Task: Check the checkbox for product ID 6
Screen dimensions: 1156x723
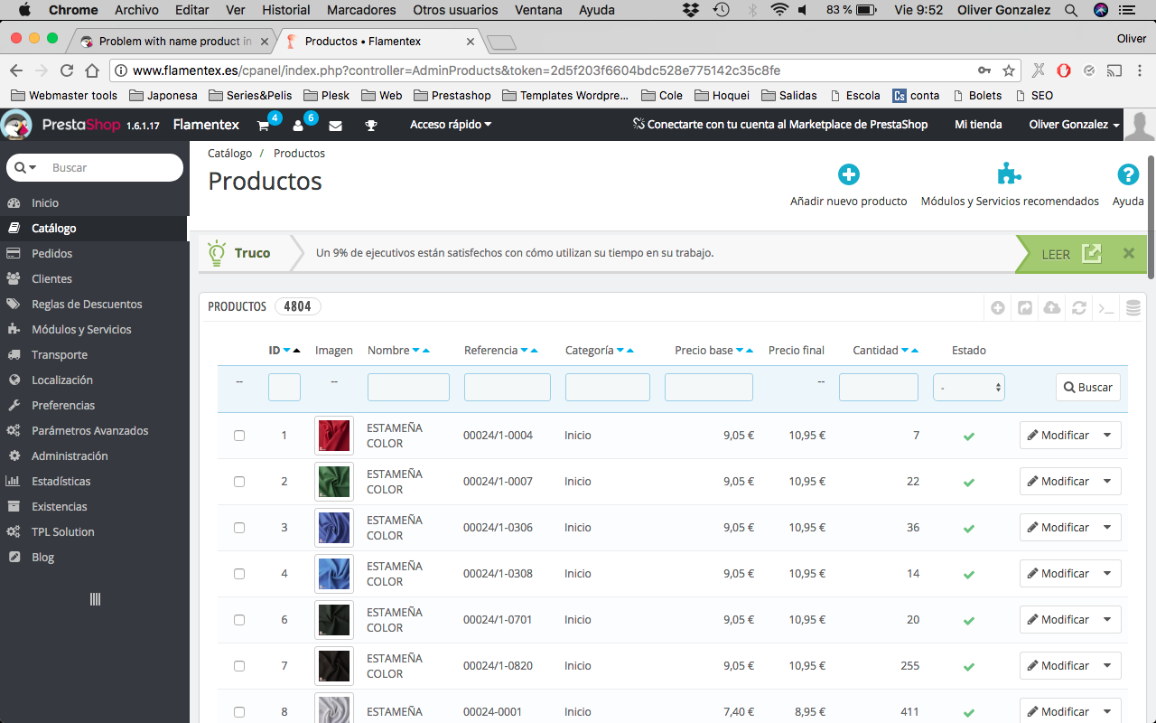Action: point(239,620)
